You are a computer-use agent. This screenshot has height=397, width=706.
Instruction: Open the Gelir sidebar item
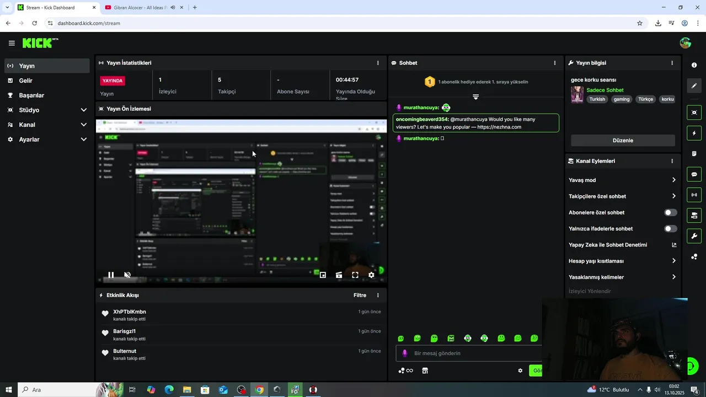tap(47, 81)
